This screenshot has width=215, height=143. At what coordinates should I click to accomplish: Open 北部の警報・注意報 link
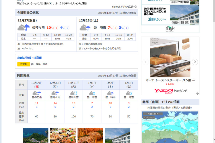point(30,58)
